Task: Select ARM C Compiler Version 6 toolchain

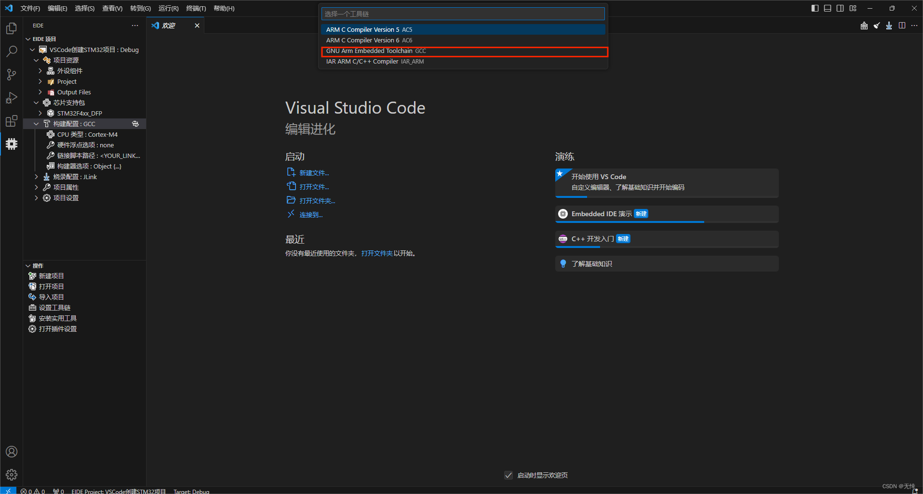Action: pyautogui.click(x=463, y=40)
